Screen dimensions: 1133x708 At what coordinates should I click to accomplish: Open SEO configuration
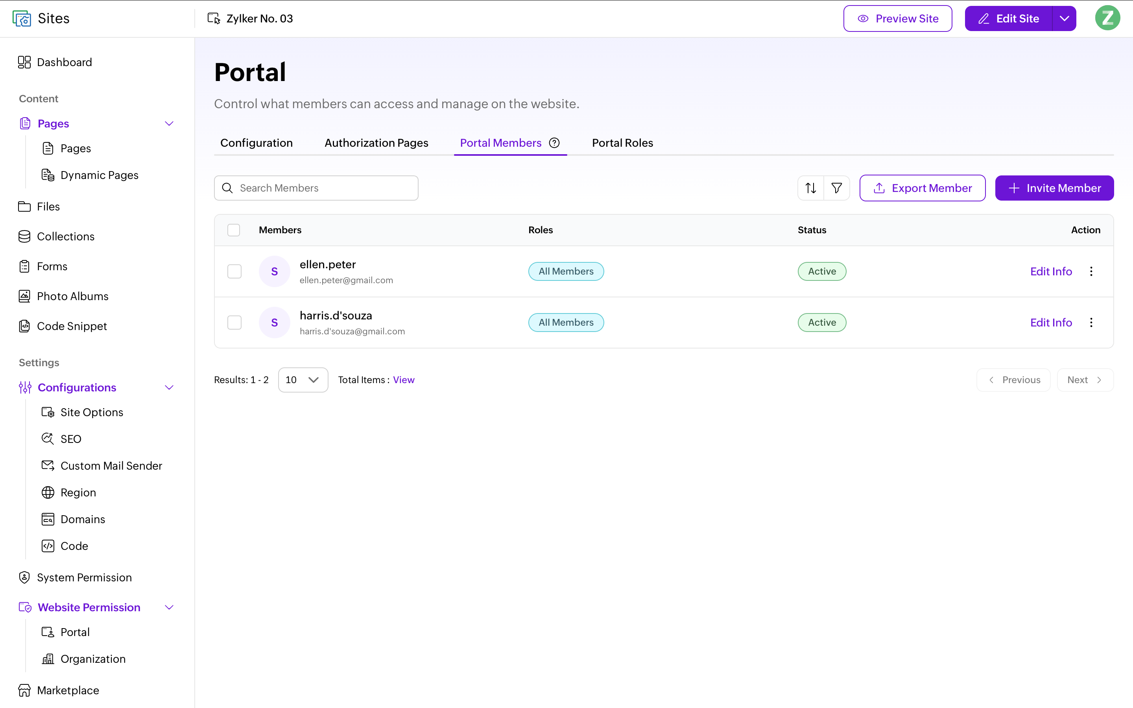point(62,439)
